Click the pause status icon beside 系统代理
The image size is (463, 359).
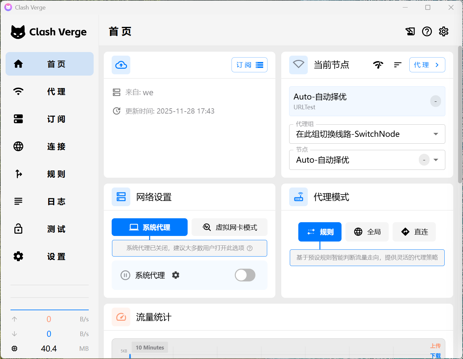click(x=125, y=275)
